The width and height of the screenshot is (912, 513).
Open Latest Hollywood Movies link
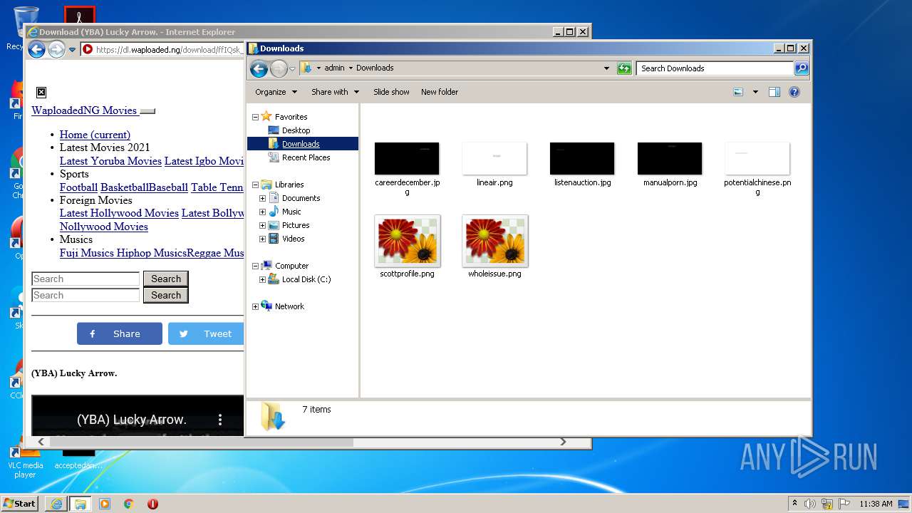[x=119, y=213]
